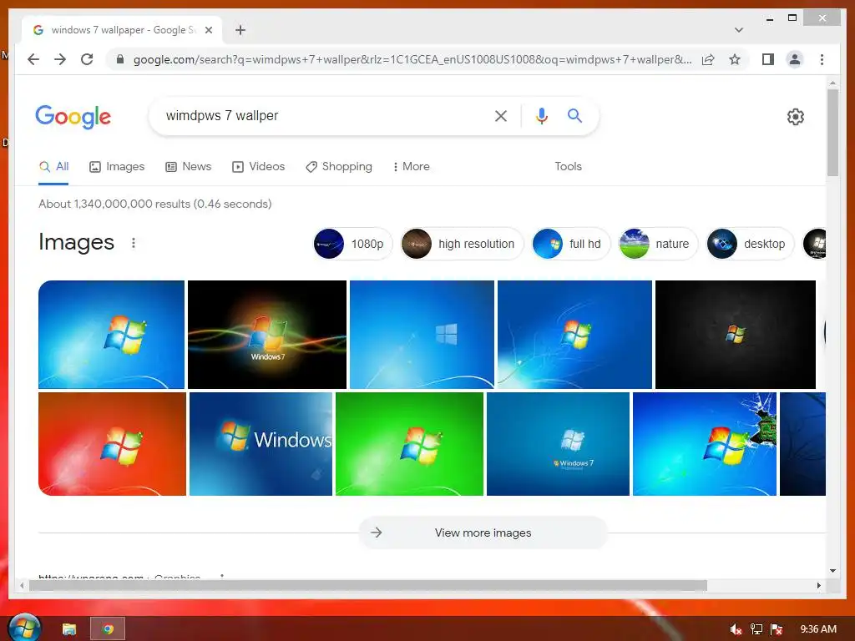Filter images by desktop chip
Screen dimensions: 855x641
coord(750,244)
